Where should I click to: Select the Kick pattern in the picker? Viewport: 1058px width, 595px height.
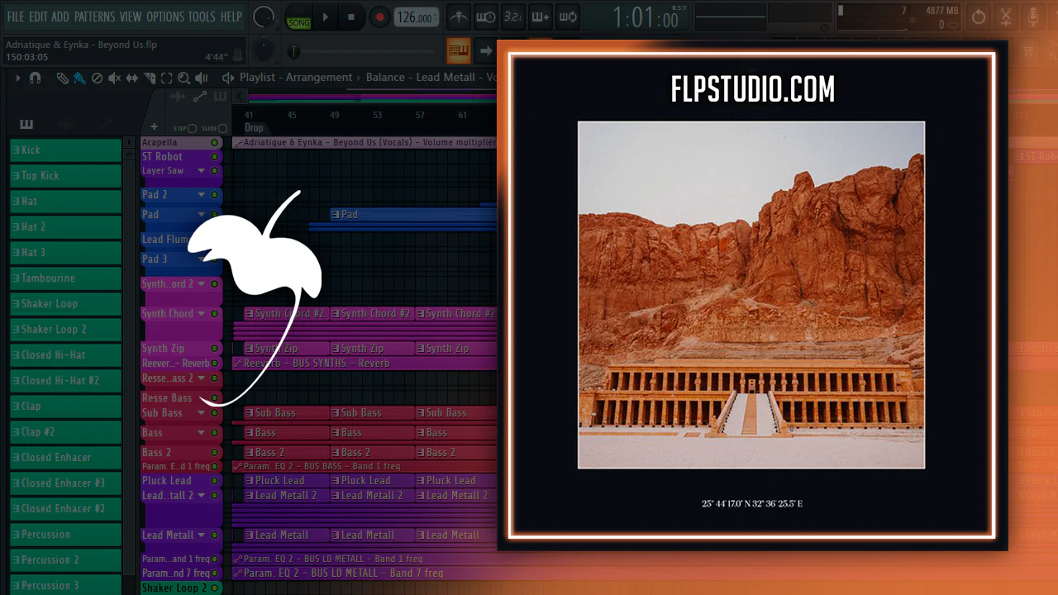[x=66, y=150]
